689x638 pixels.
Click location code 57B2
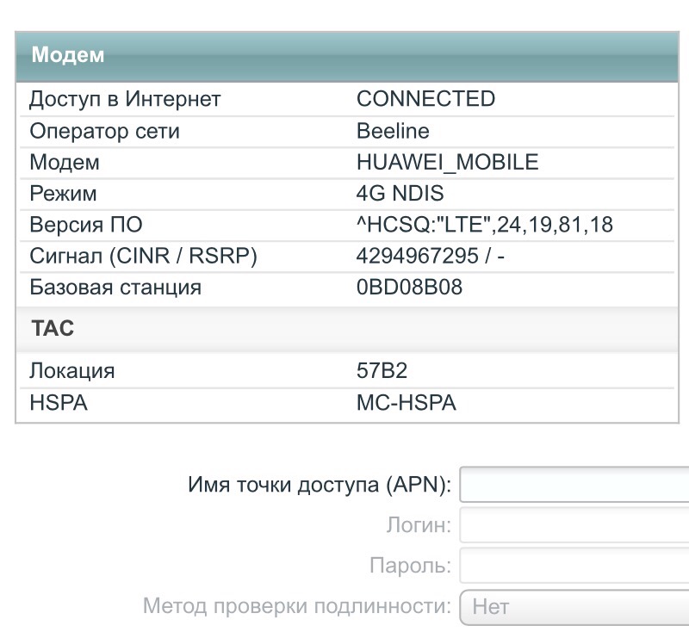click(x=382, y=371)
